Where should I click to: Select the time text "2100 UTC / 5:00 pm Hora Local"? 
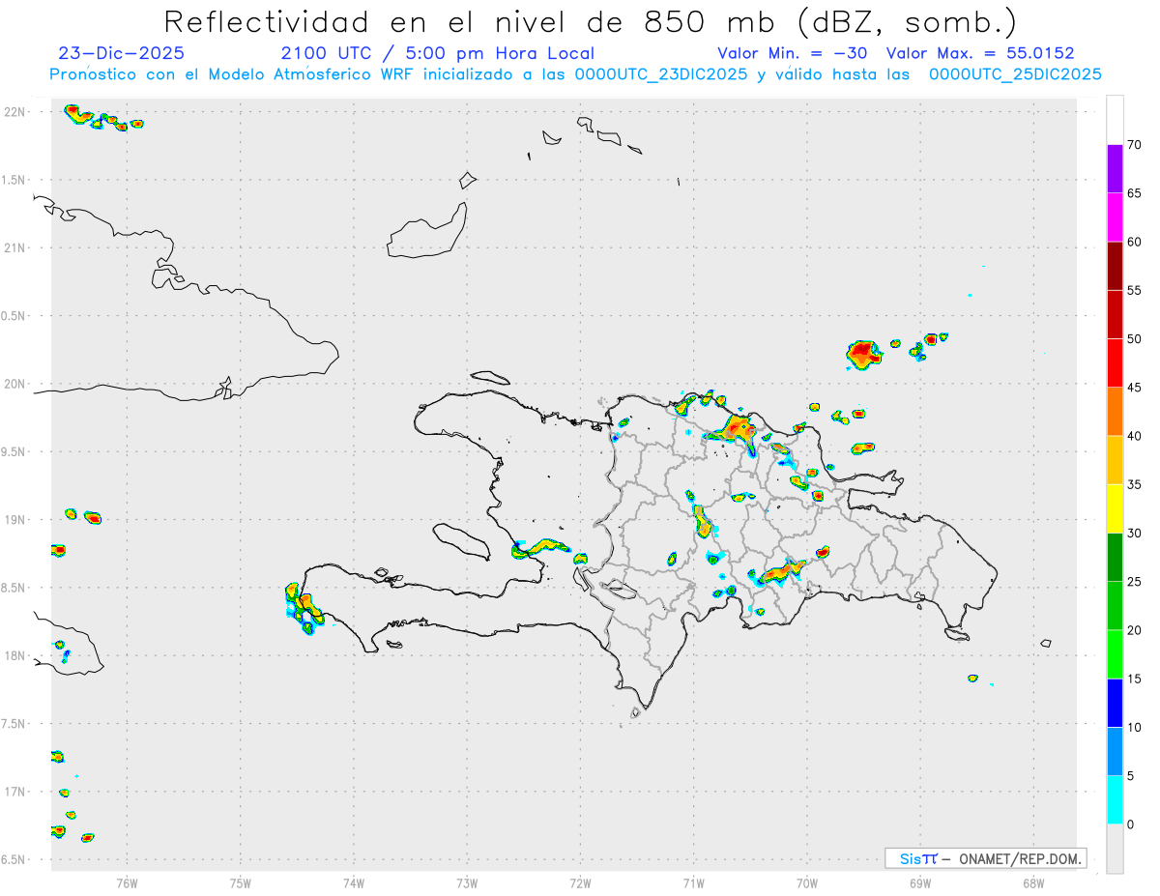(x=438, y=53)
